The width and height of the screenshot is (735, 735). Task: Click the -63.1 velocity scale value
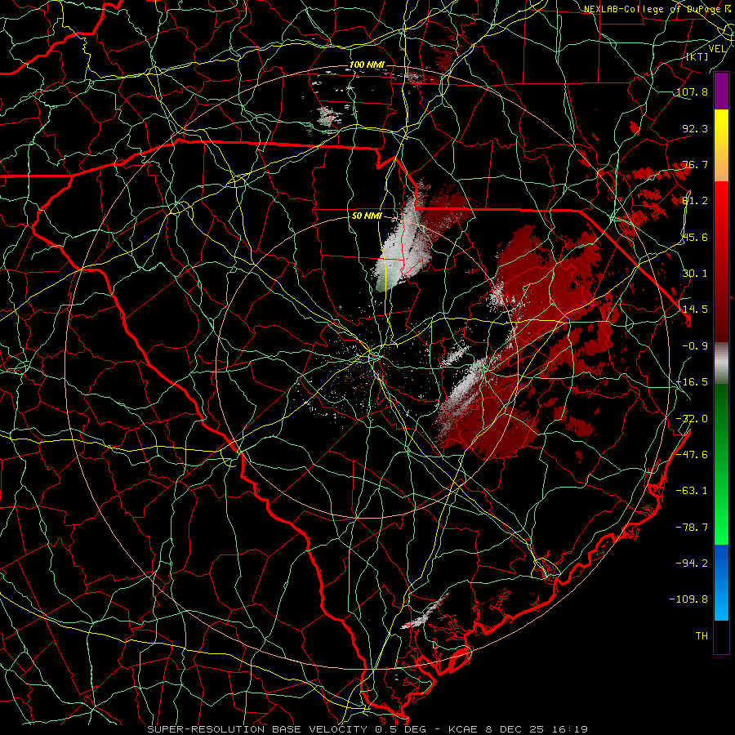pyautogui.click(x=692, y=491)
